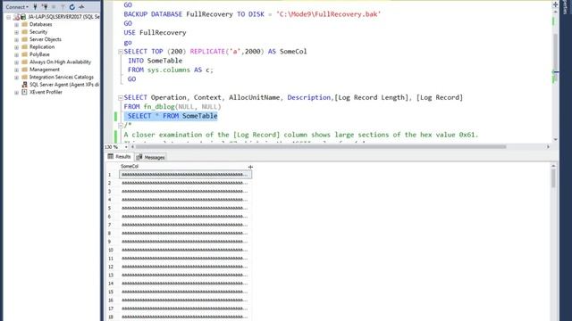
Task: Select the Server Objects folder icon
Action: tap(24, 39)
